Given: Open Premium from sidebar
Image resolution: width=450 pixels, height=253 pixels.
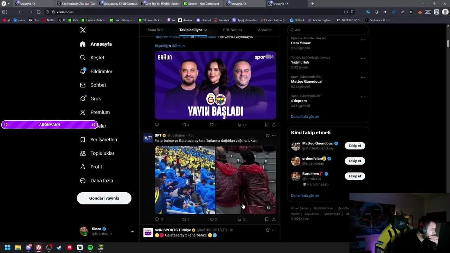Looking at the screenshot, I should (x=95, y=112).
